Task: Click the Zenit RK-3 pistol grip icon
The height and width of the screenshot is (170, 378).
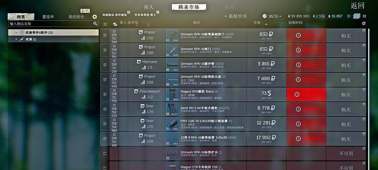Action: point(172,109)
